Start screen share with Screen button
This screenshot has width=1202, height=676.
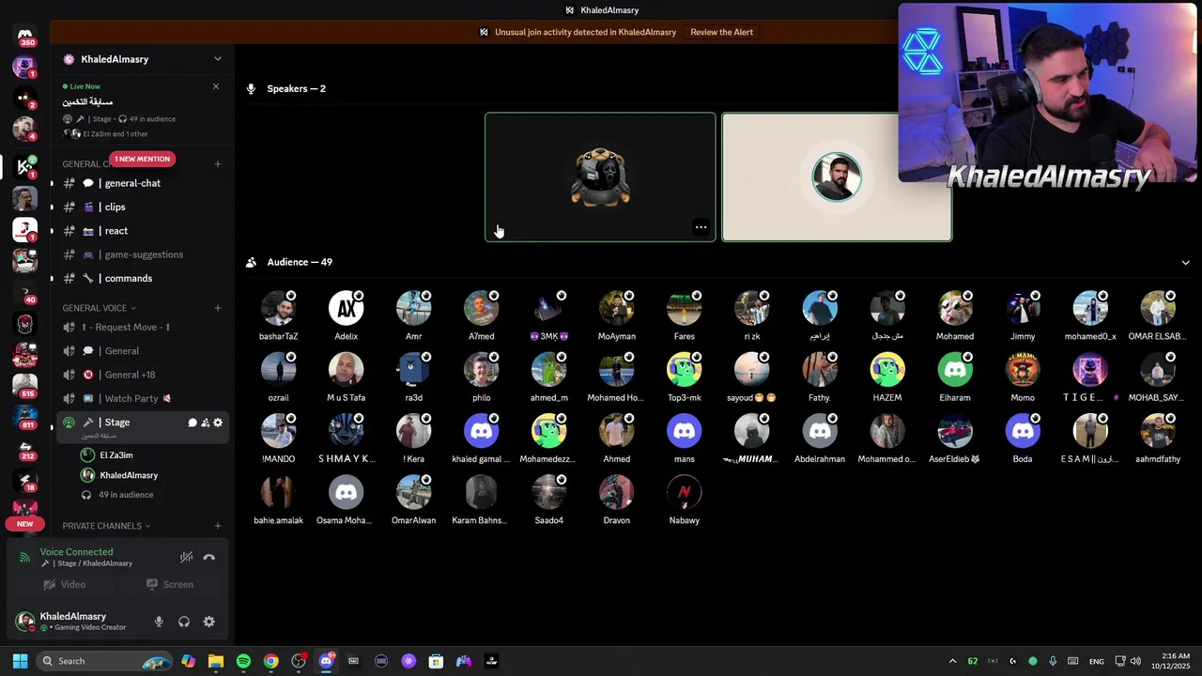click(169, 584)
